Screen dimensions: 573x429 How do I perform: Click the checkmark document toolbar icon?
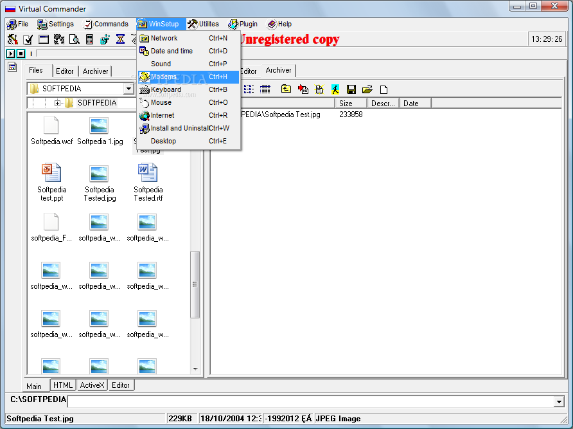click(28, 39)
